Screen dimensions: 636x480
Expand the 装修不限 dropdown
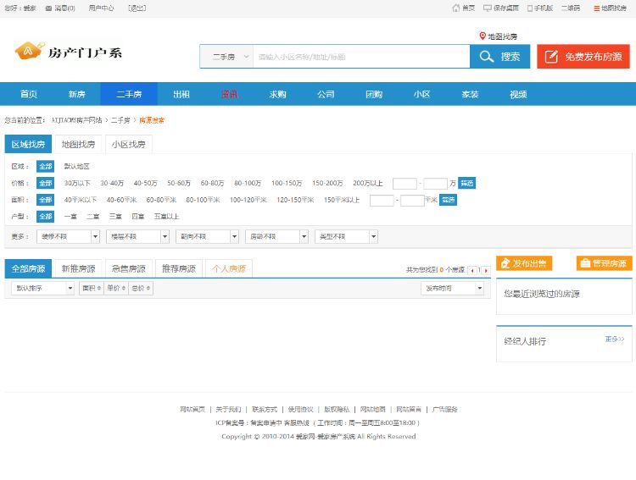[69, 236]
